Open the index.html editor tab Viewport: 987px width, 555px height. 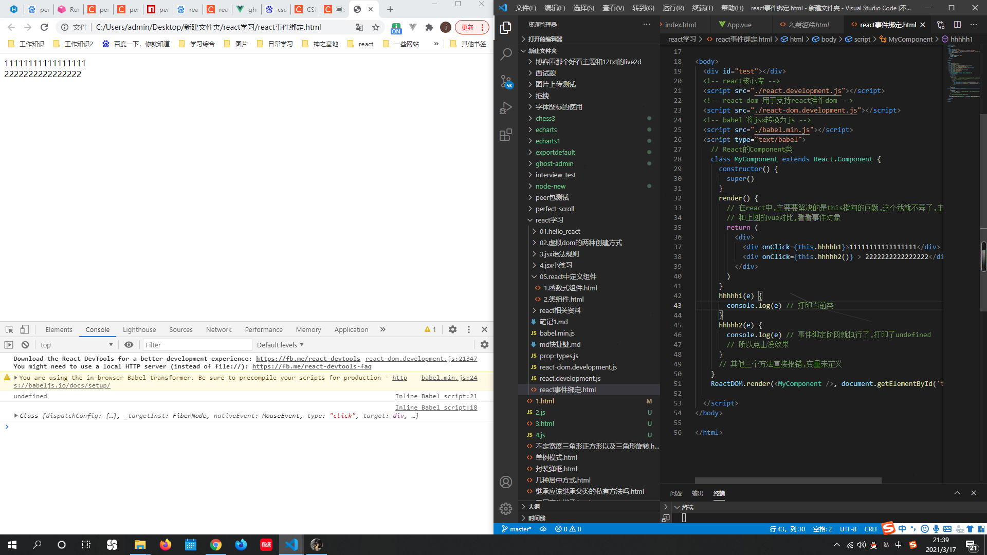(680, 25)
